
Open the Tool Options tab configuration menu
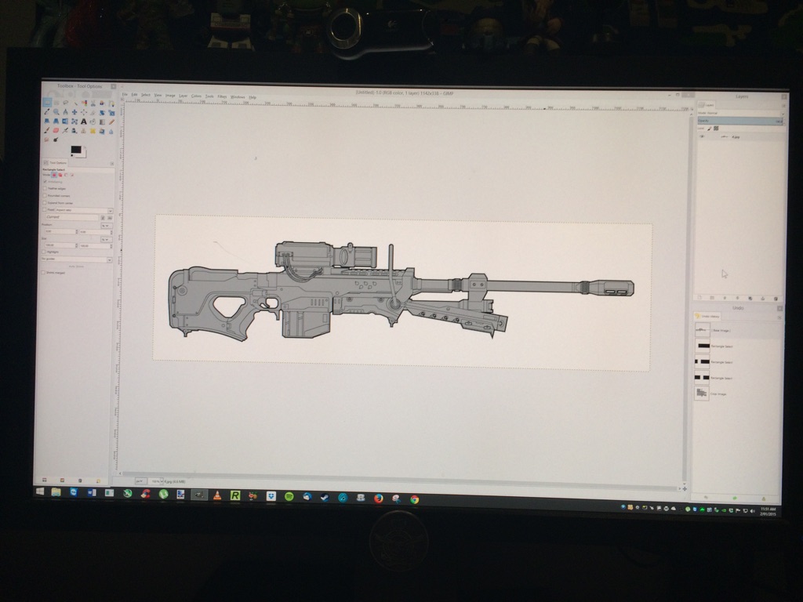[x=111, y=163]
